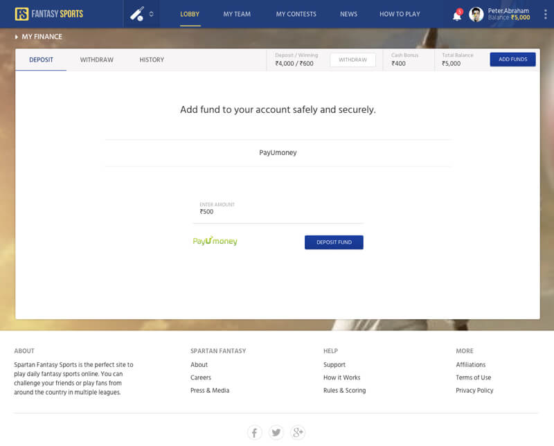This screenshot has height=446, width=554.
Task: Click the Total Balance ₹5,000 value
Action: tap(452, 64)
